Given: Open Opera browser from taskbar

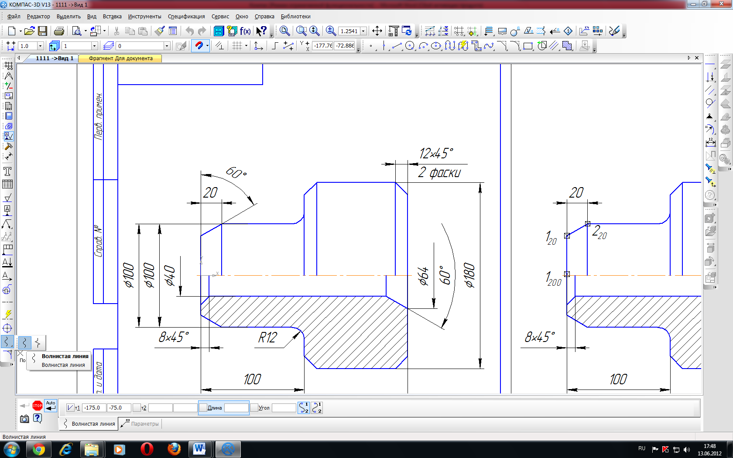Looking at the screenshot, I should point(147,449).
